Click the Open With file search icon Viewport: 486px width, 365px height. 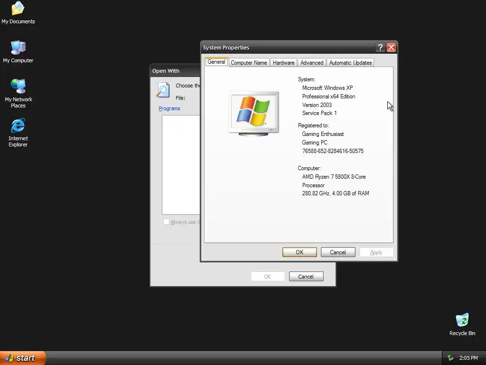[x=163, y=90]
